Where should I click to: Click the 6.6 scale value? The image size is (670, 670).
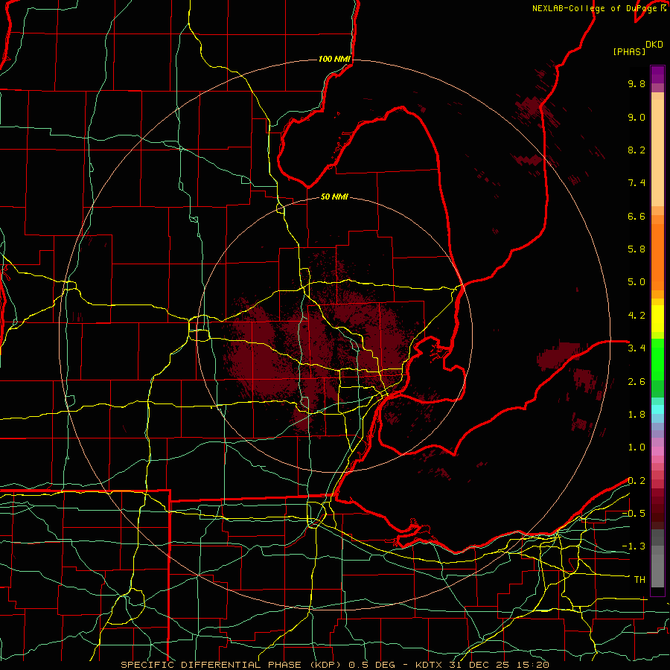point(636,216)
